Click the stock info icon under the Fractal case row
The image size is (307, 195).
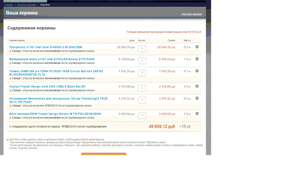(x=10, y=91)
